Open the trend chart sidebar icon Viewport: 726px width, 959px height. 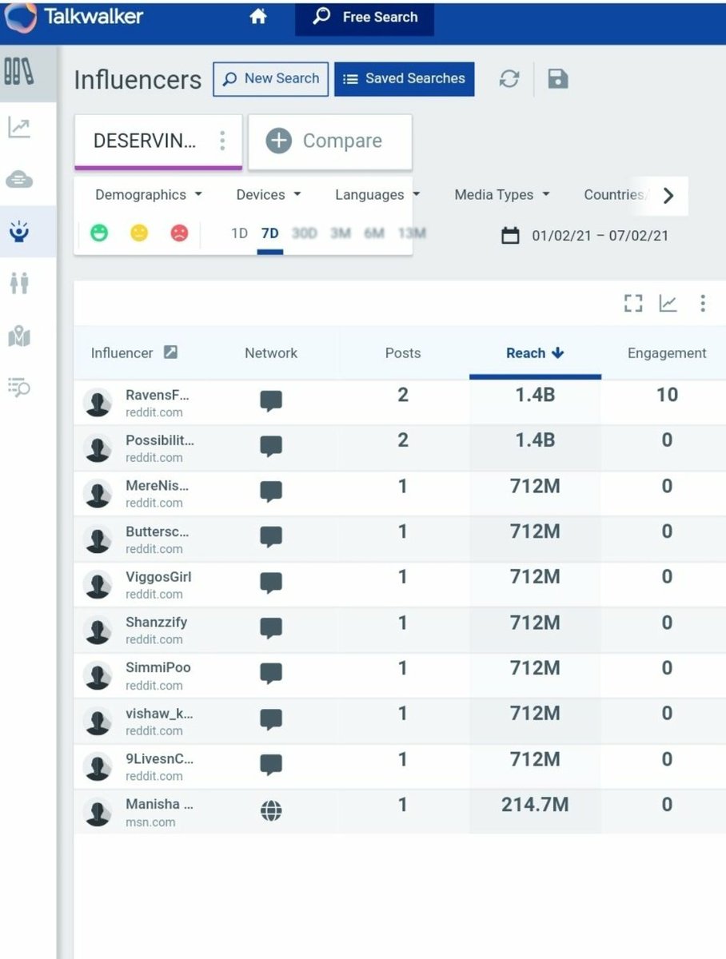click(x=19, y=128)
